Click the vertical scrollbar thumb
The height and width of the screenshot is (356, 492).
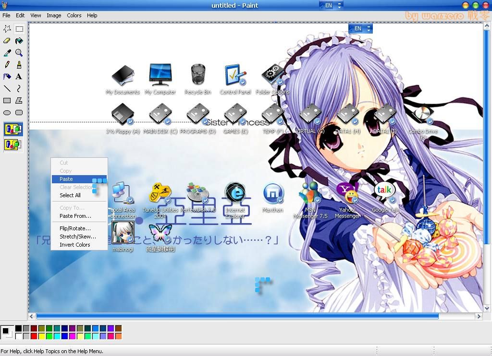click(x=487, y=137)
